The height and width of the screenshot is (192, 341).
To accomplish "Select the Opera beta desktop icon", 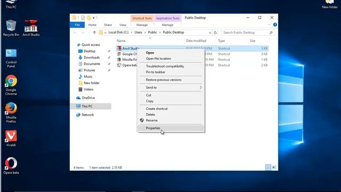I will pos(11,166).
